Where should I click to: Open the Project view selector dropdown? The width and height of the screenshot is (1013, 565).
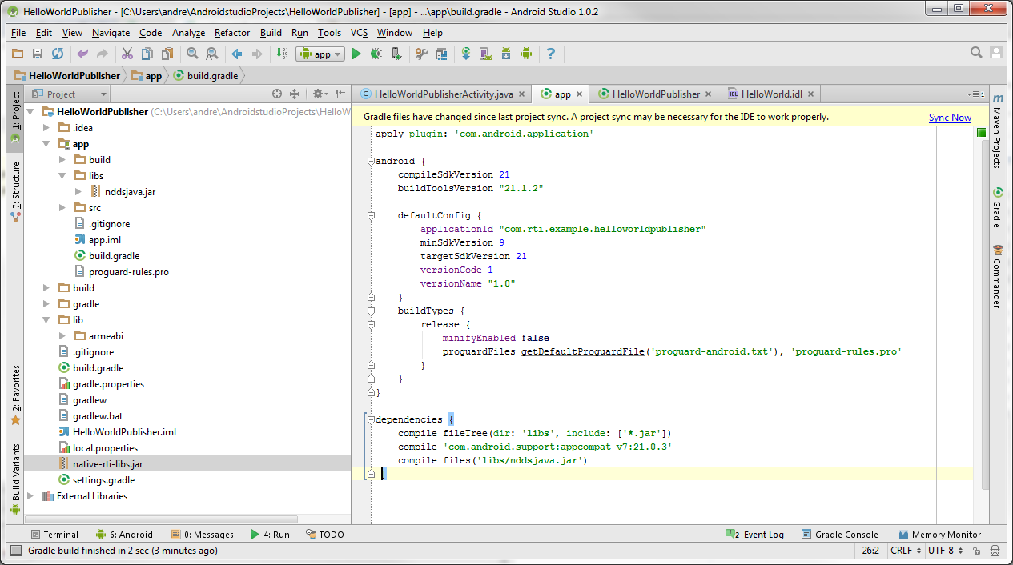[x=66, y=94]
